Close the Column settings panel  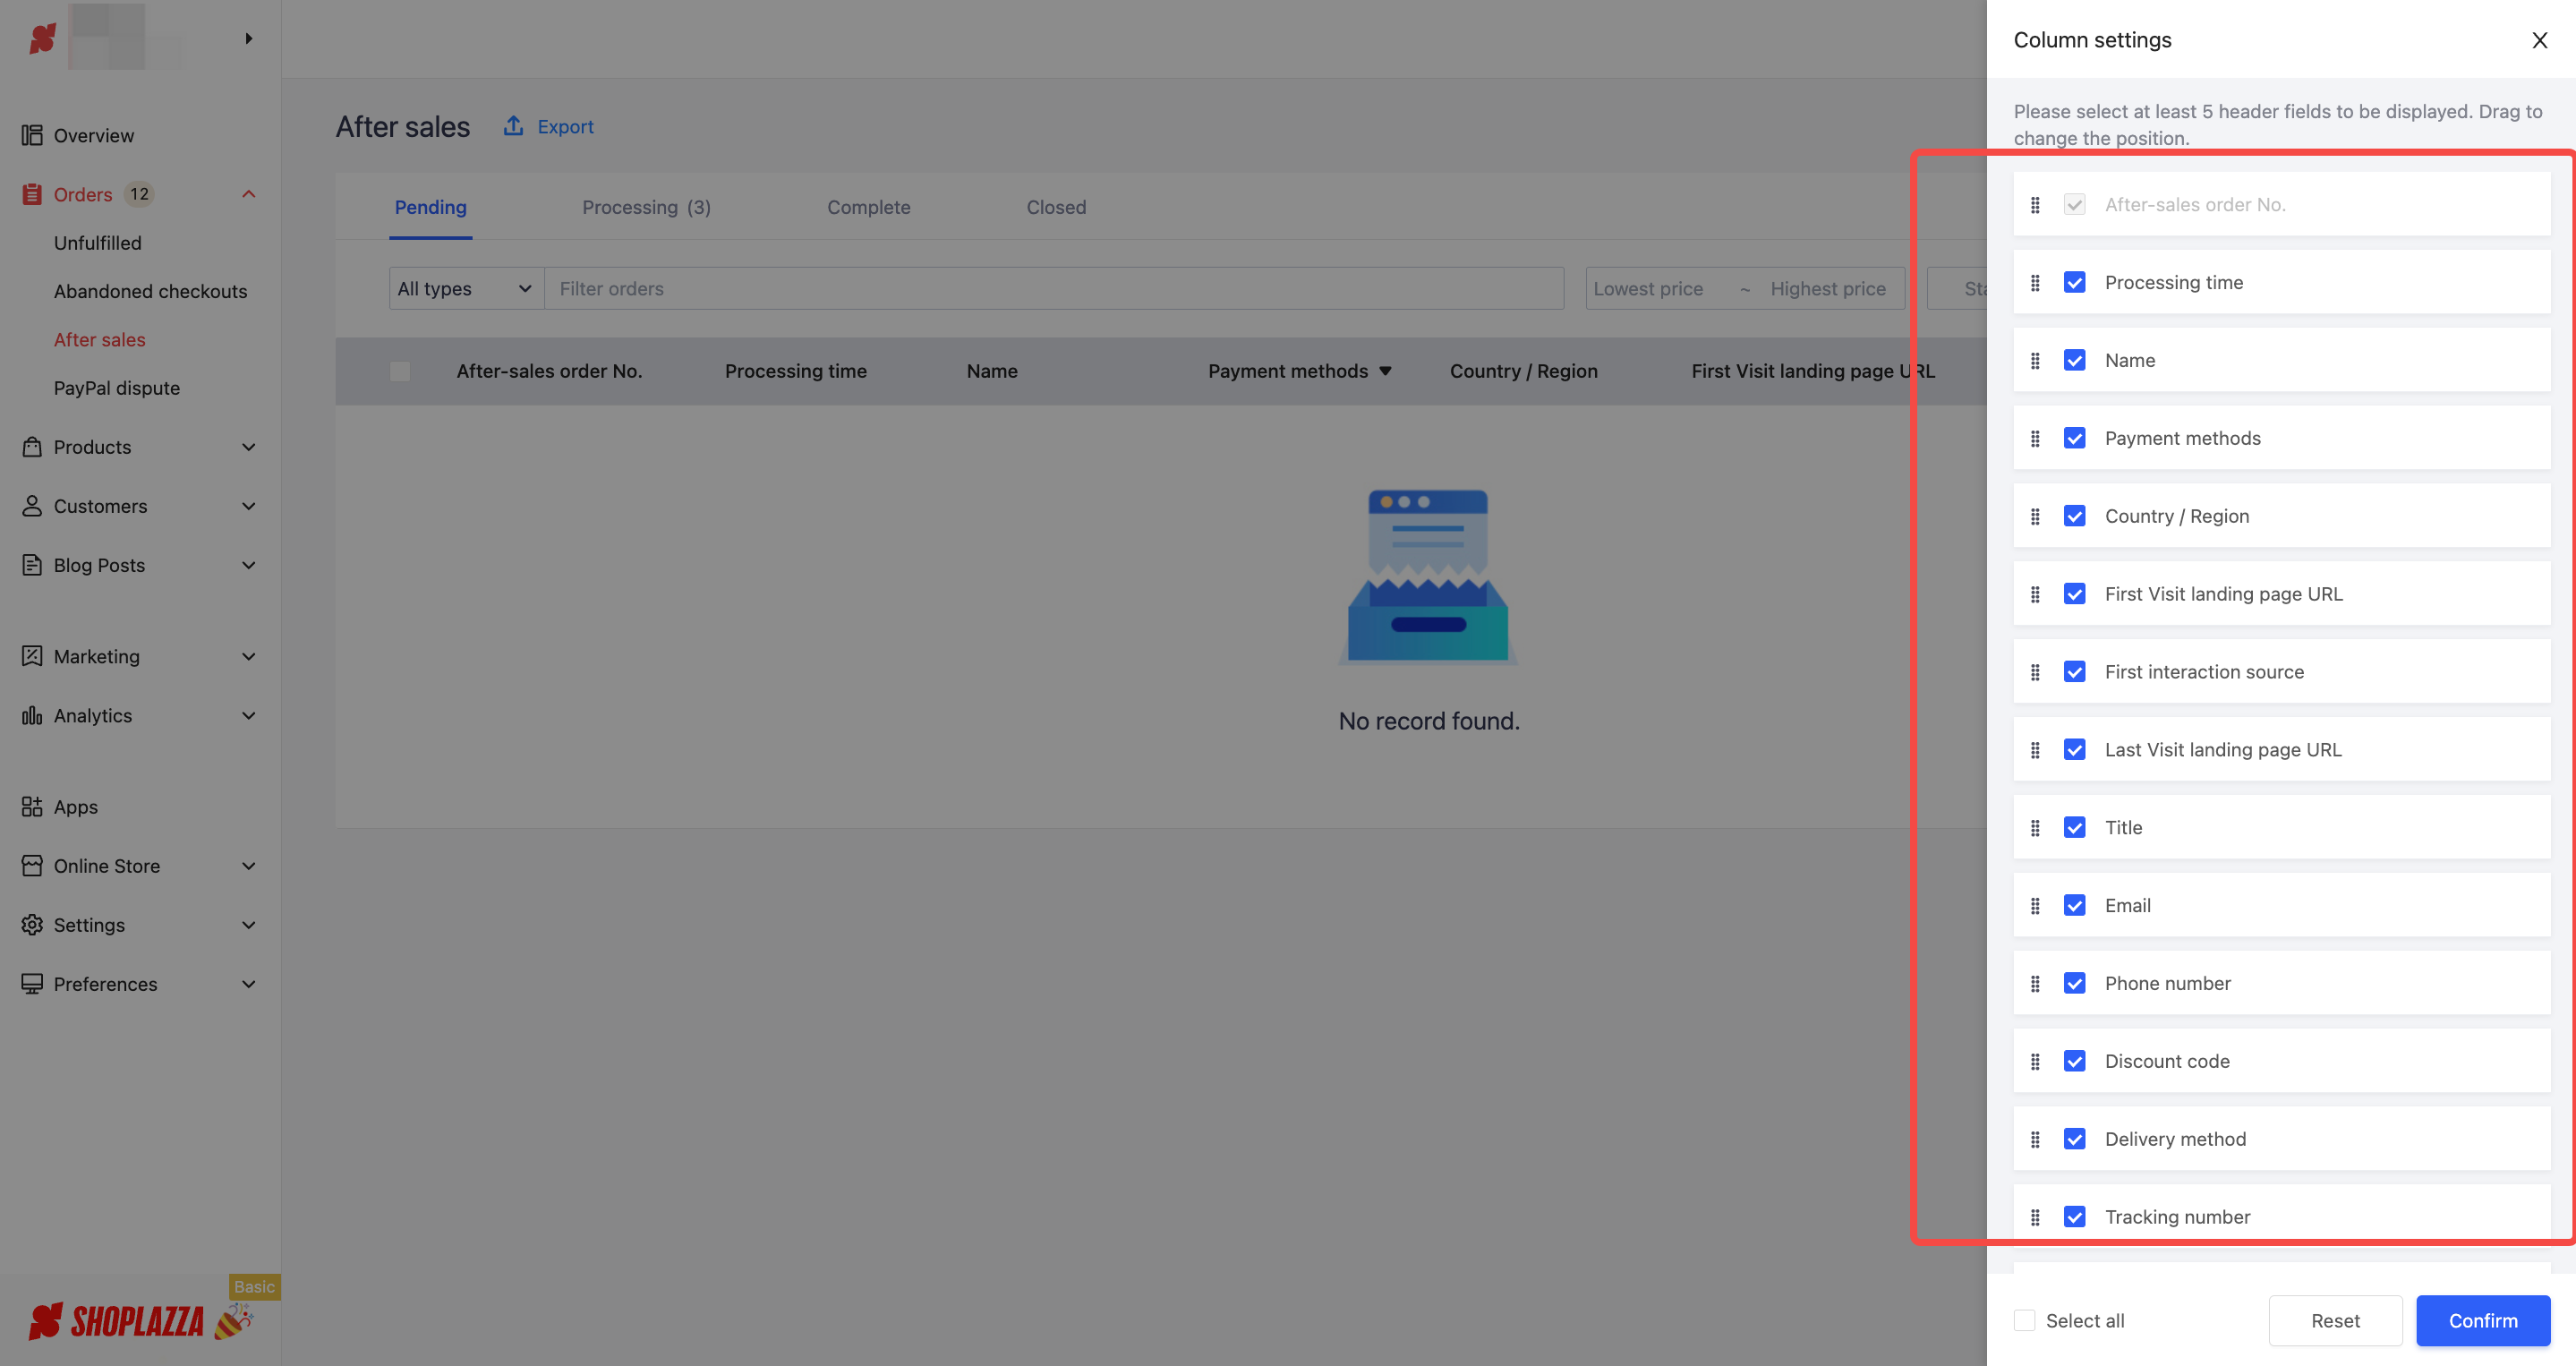pos(2539,40)
